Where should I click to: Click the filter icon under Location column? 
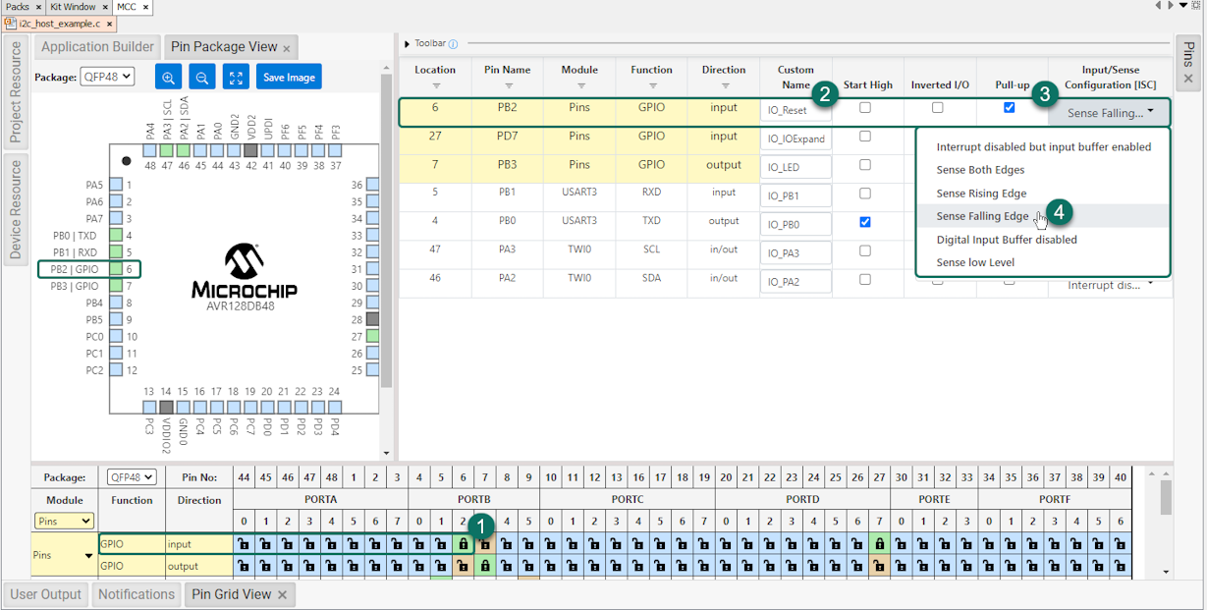point(435,85)
